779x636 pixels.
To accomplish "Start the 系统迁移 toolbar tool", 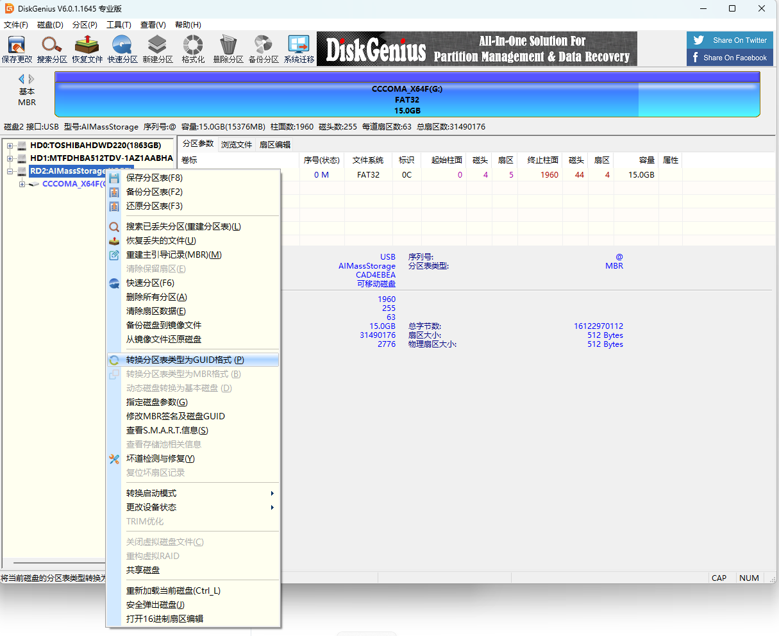I will (299, 49).
